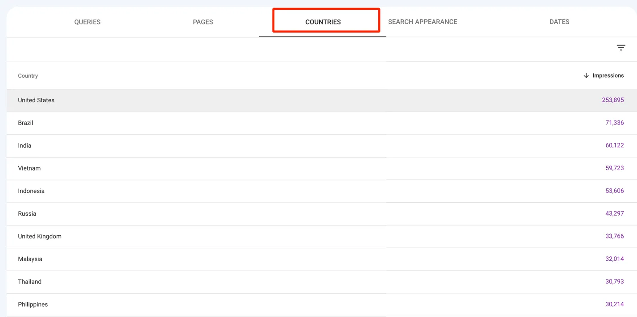The width and height of the screenshot is (637, 317).
Task: Sort by the Impressions column header
Action: pyautogui.click(x=608, y=75)
